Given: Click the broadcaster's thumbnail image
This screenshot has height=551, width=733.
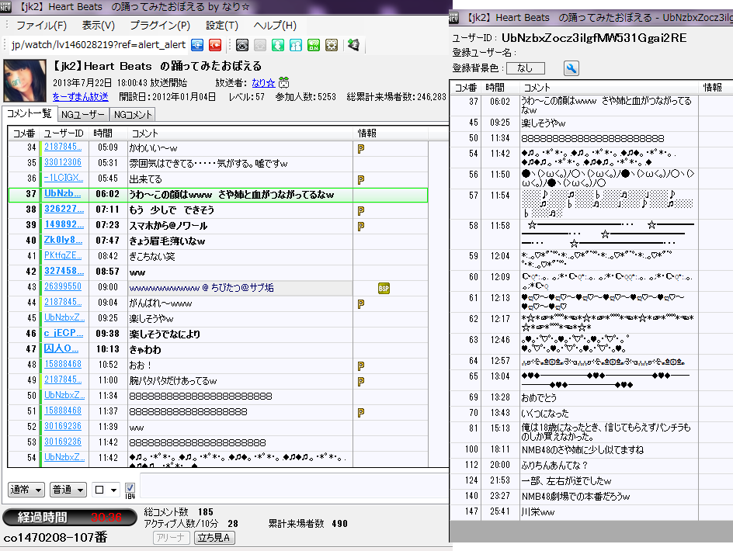Looking at the screenshot, I should coord(26,81).
